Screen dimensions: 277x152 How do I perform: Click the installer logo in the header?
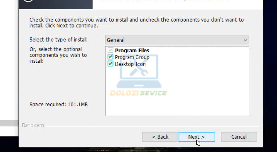tap(29, 2)
